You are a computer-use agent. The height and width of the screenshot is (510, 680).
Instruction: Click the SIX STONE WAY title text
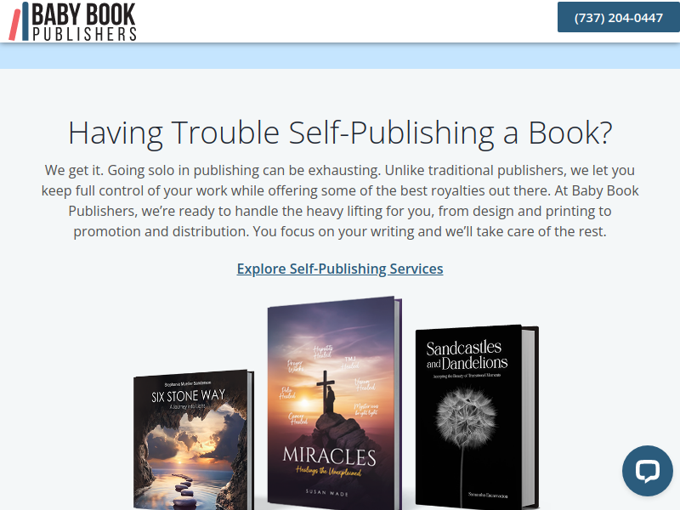pos(188,395)
